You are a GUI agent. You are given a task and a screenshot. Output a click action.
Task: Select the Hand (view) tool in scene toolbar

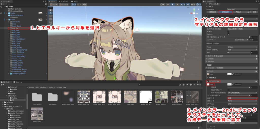coord(51,10)
